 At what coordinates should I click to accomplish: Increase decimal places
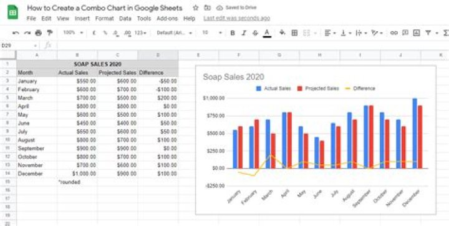tap(128, 33)
